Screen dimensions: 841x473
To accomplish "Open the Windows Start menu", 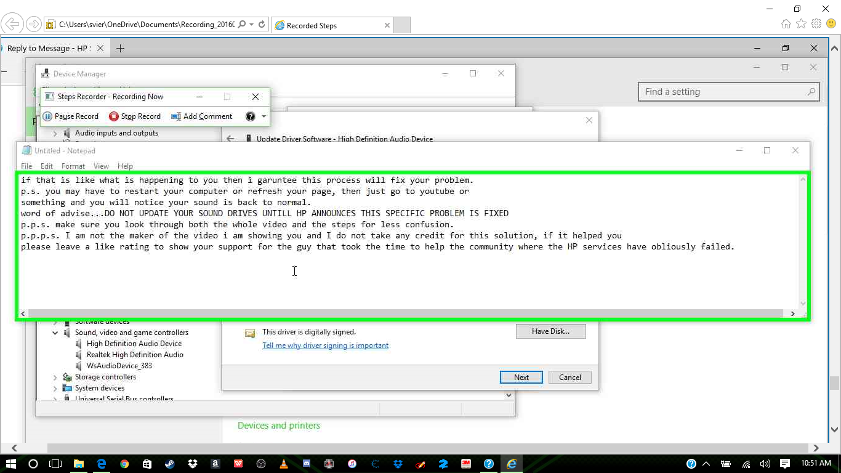I will [10, 464].
